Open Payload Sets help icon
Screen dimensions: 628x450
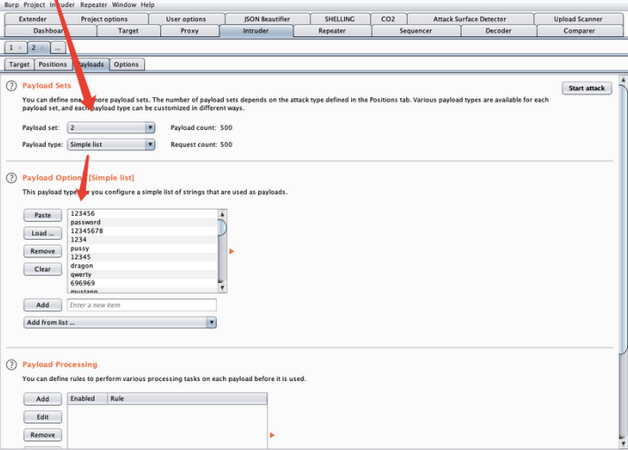pos(11,86)
